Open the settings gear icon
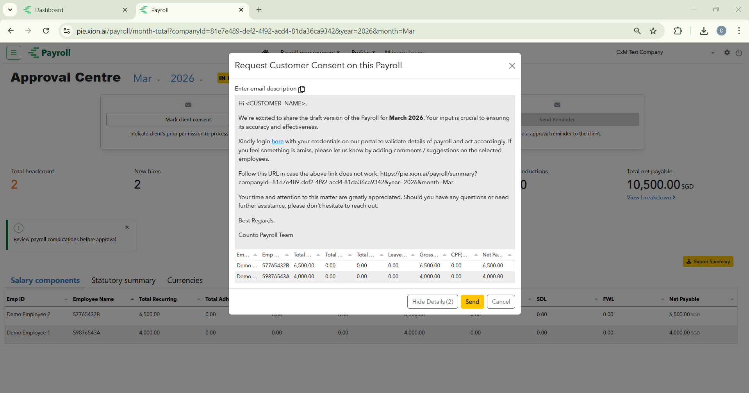 pos(727,52)
